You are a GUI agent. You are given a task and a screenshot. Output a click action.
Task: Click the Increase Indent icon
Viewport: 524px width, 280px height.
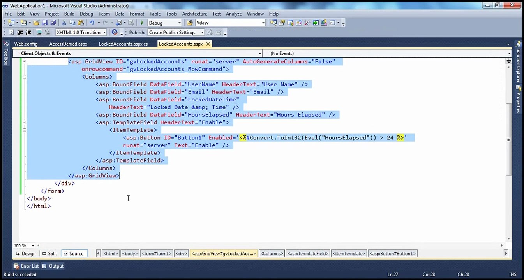tap(28, 32)
